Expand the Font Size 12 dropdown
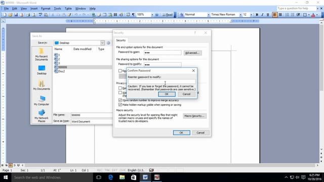 (x=251, y=15)
